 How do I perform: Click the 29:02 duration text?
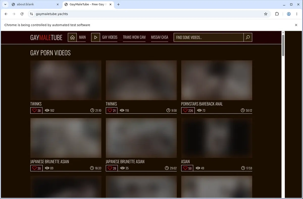tap(173, 168)
